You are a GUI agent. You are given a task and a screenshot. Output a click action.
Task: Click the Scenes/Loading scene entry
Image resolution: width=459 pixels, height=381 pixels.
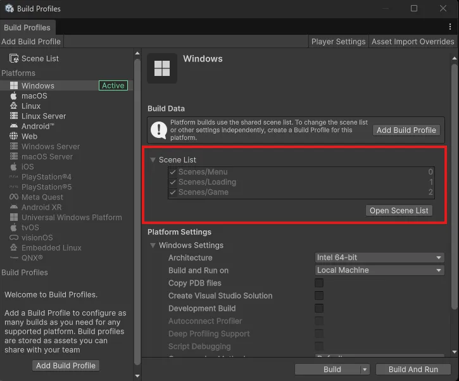coord(301,182)
